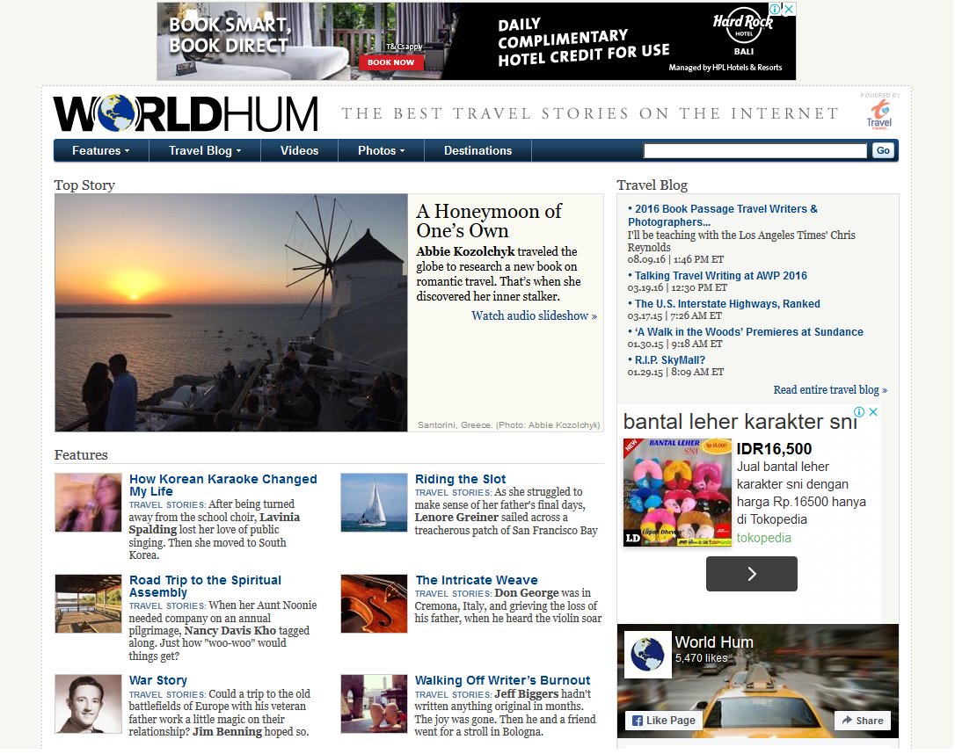The width and height of the screenshot is (955, 754).
Task: Close the top Hard Rock Hotel ad
Action: [x=789, y=9]
